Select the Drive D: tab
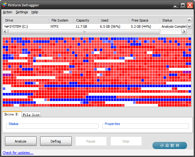 point(12,115)
